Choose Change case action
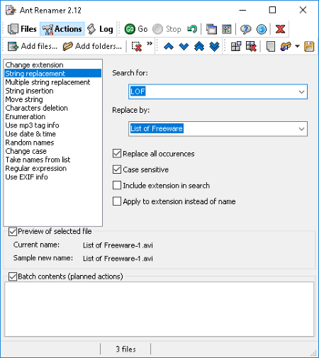 coord(52,151)
